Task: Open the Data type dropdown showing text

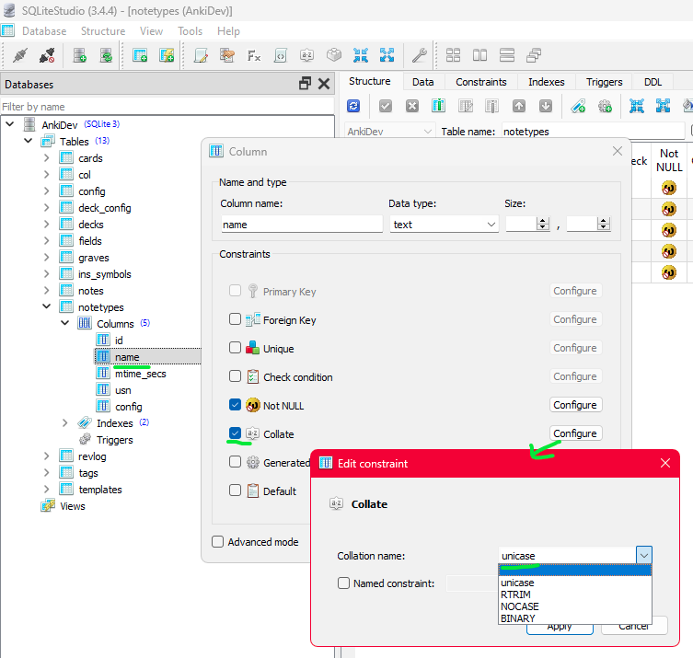Action: (445, 225)
